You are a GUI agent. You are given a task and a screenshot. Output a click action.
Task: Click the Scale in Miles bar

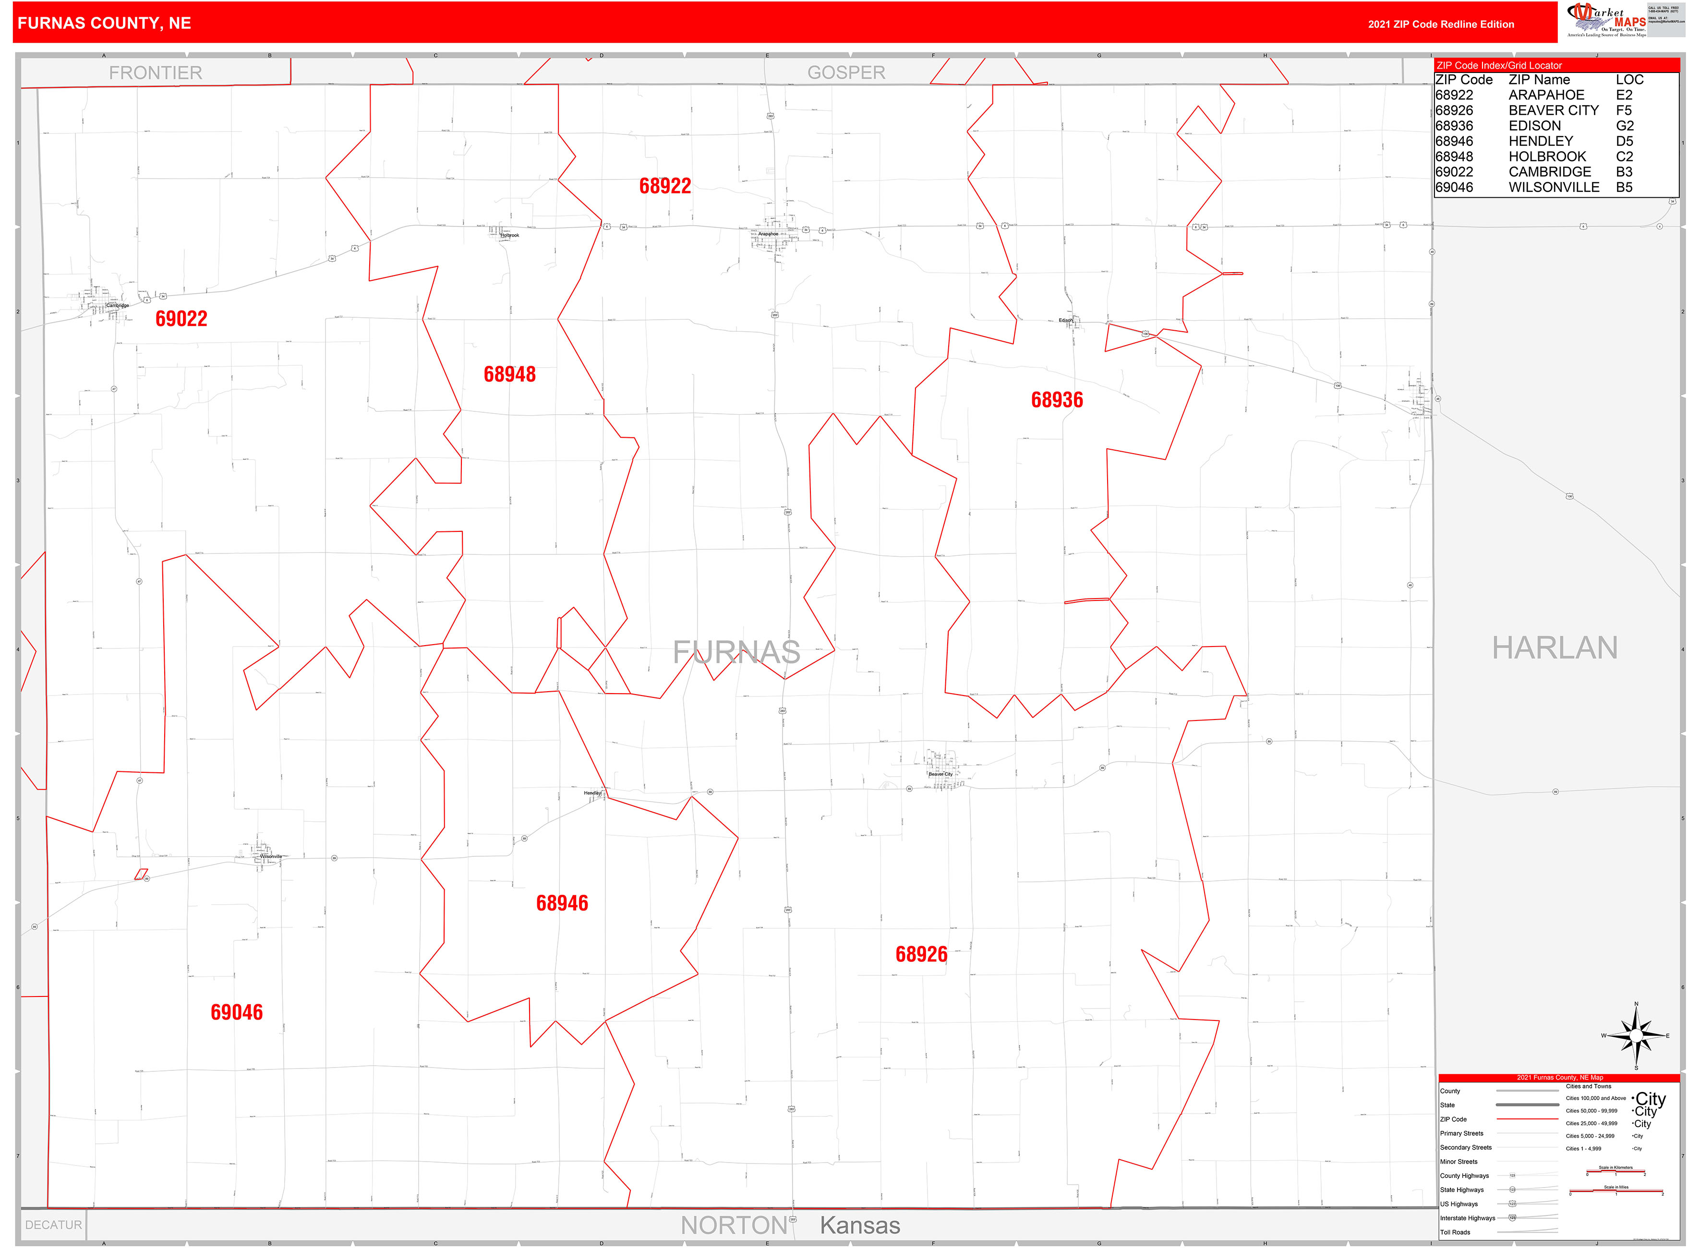[x=1617, y=1190]
